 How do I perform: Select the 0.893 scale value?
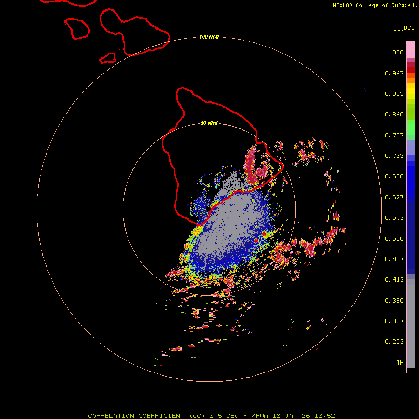click(x=394, y=94)
